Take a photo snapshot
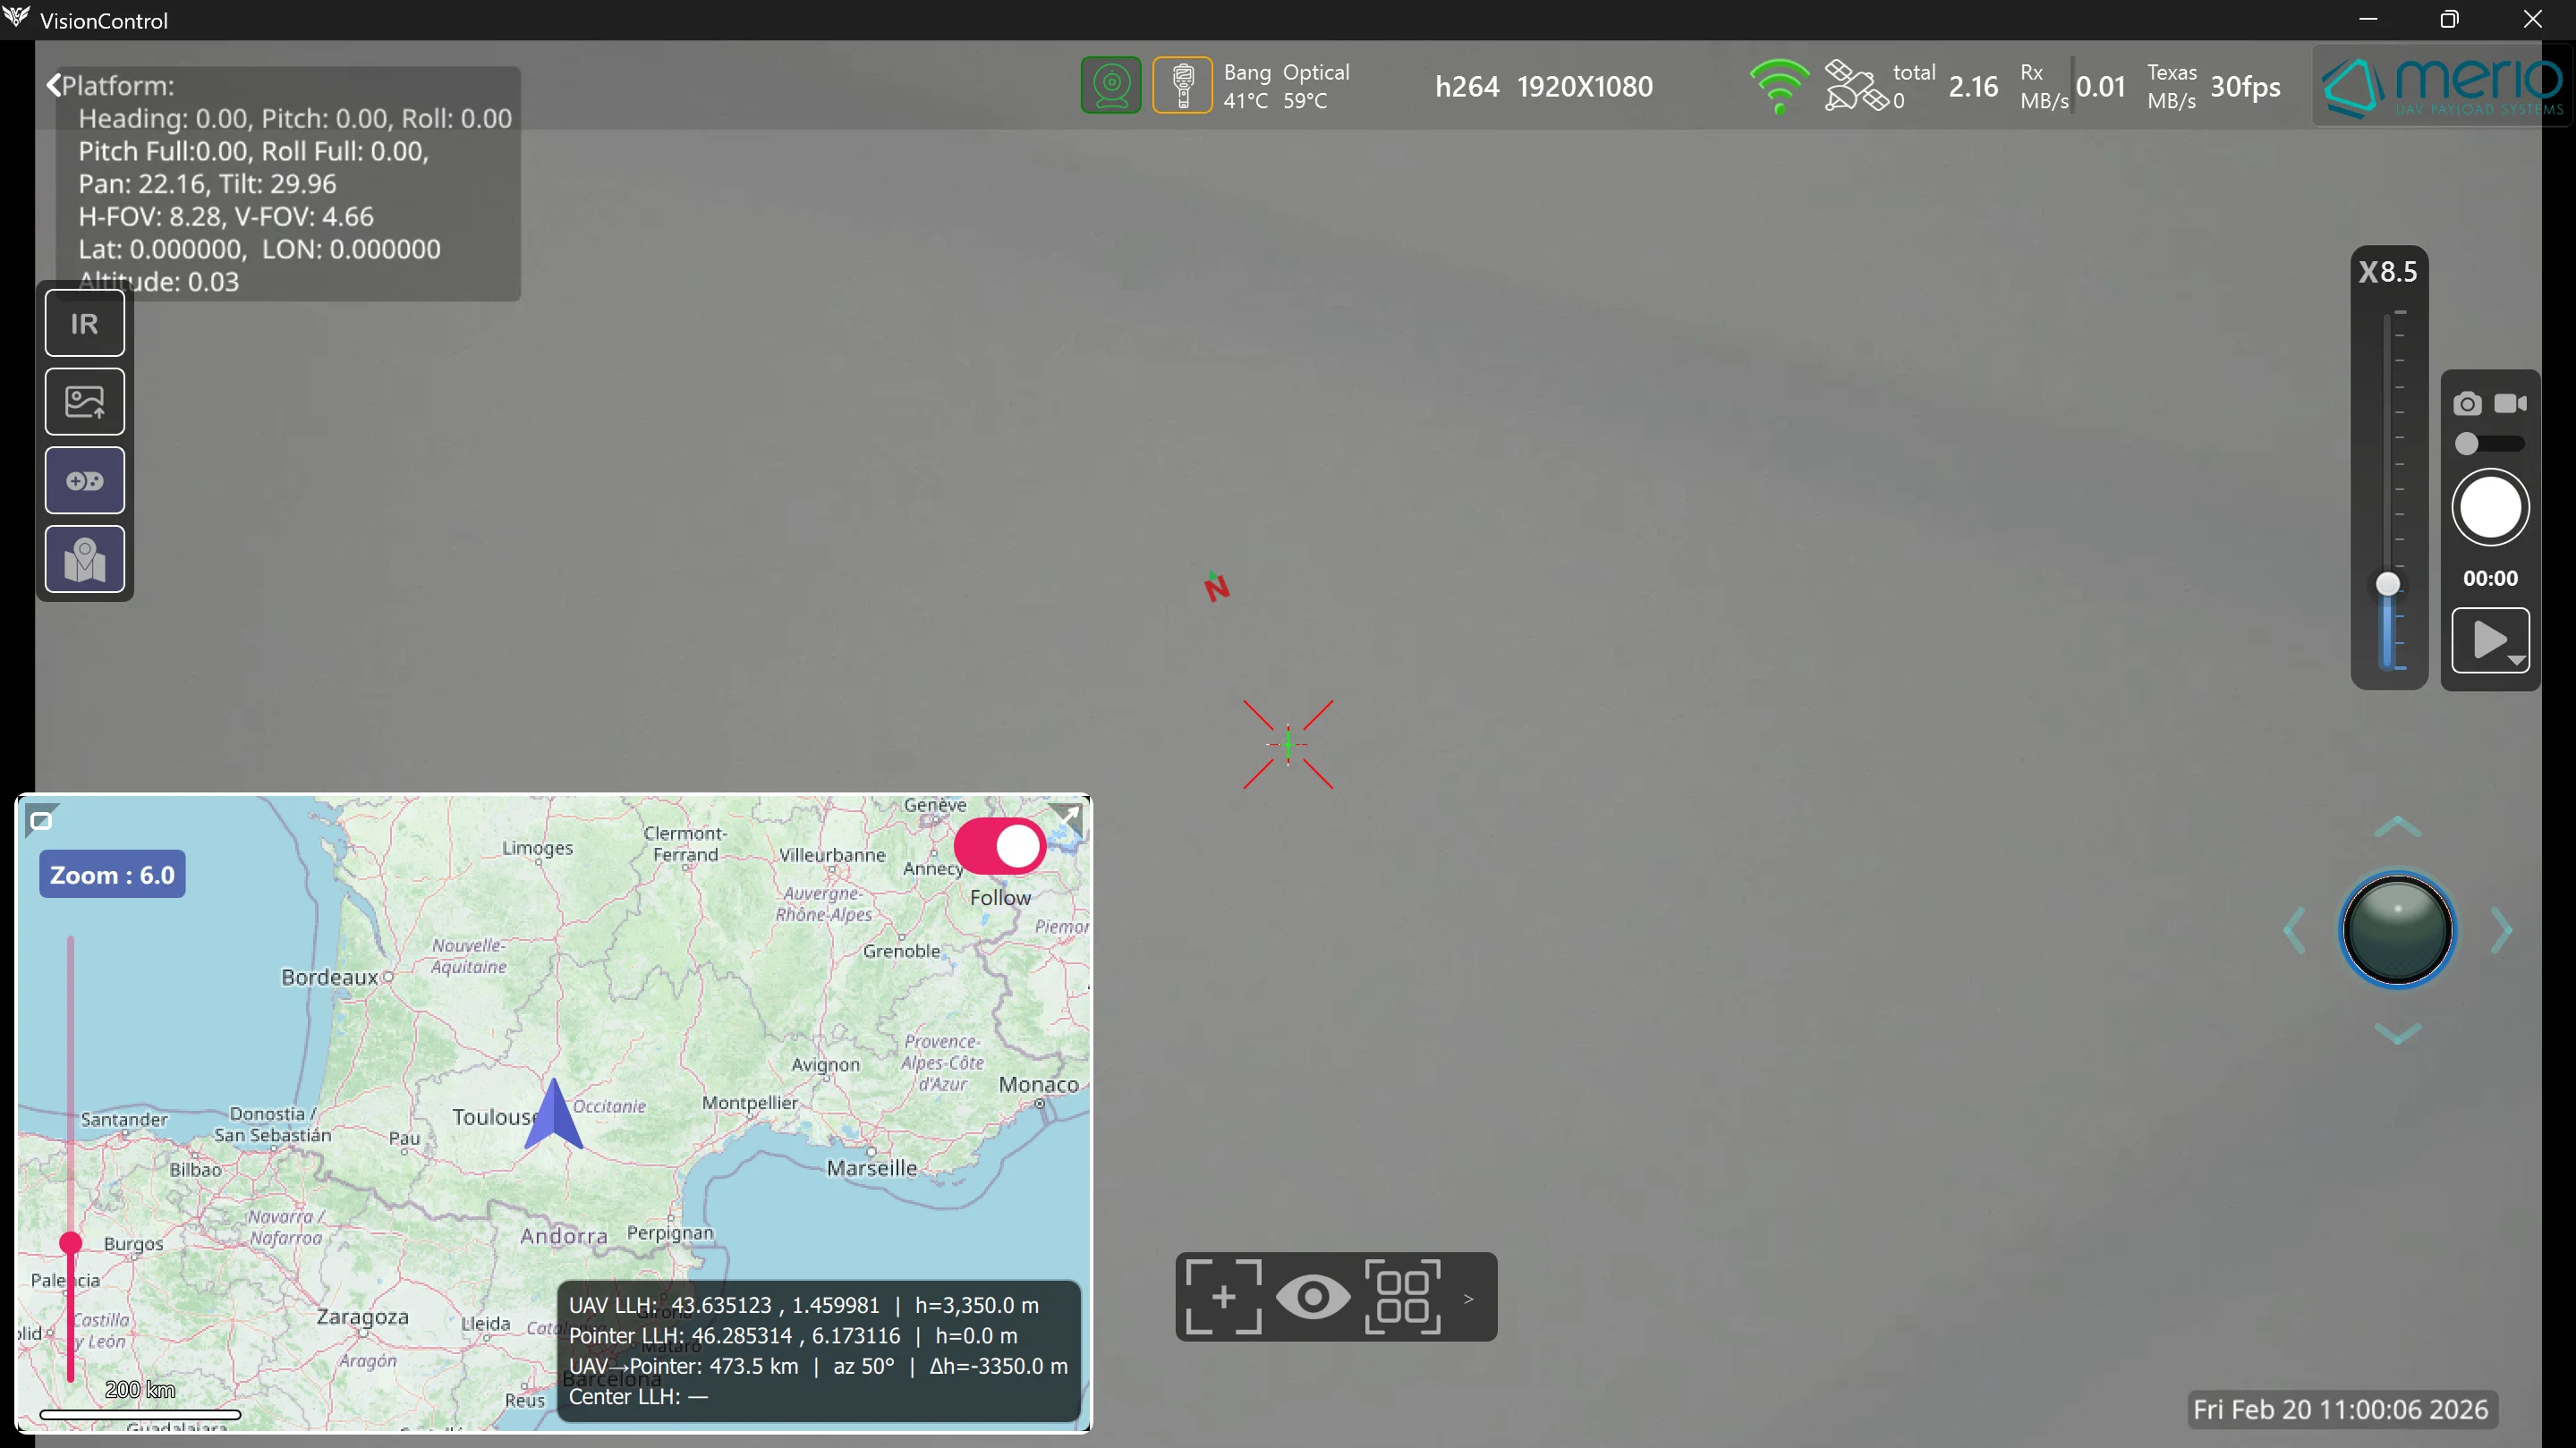This screenshot has width=2576, height=1448. (2467, 402)
